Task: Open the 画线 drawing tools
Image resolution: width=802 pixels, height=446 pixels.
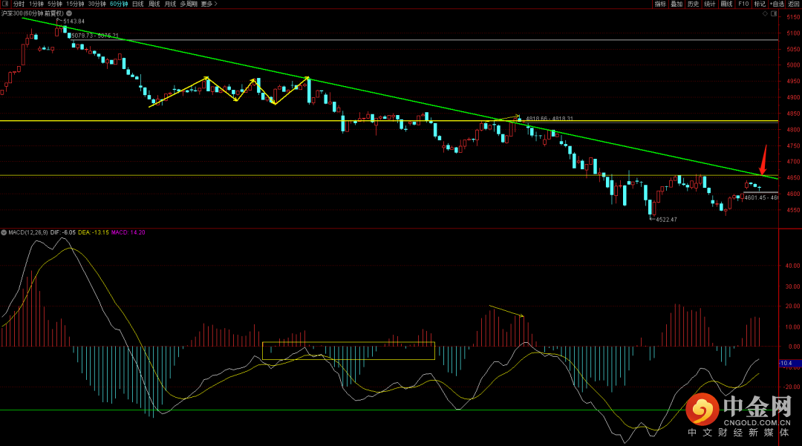Action: click(726, 4)
